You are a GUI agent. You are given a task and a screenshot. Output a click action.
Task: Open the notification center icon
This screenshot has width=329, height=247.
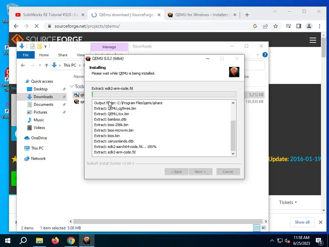click(x=319, y=241)
